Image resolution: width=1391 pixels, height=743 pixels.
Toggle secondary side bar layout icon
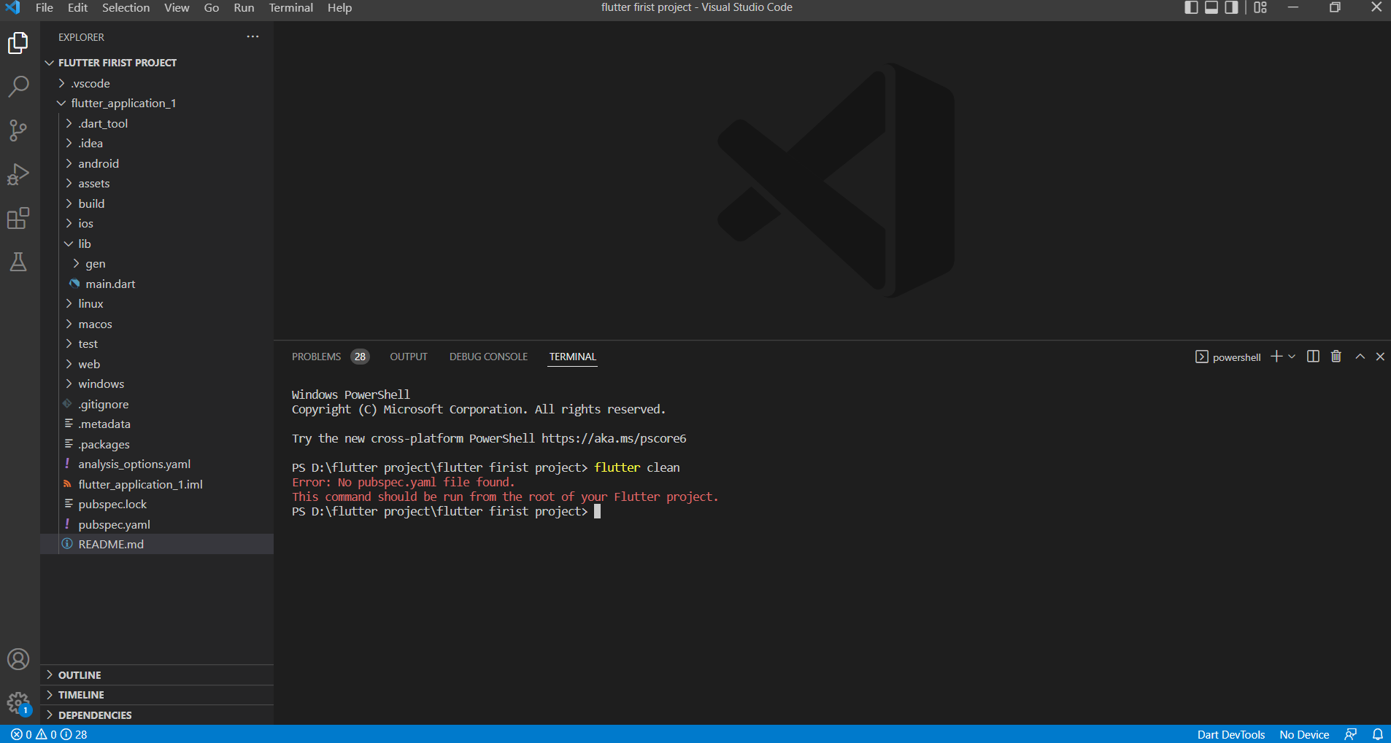click(1232, 7)
